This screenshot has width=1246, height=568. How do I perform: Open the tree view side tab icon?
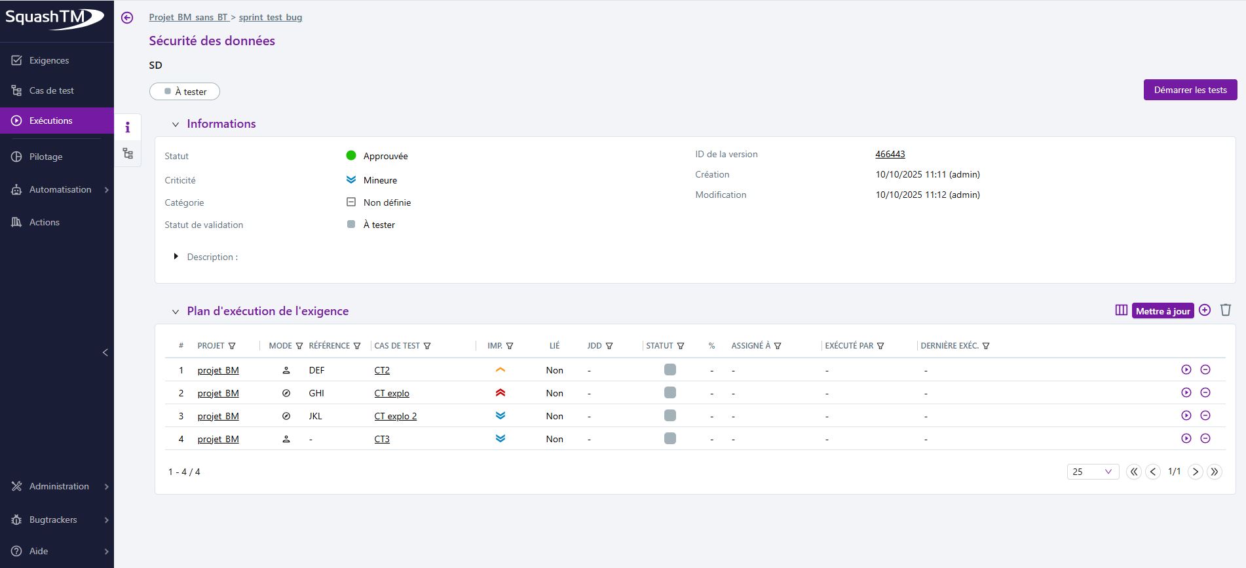click(128, 154)
